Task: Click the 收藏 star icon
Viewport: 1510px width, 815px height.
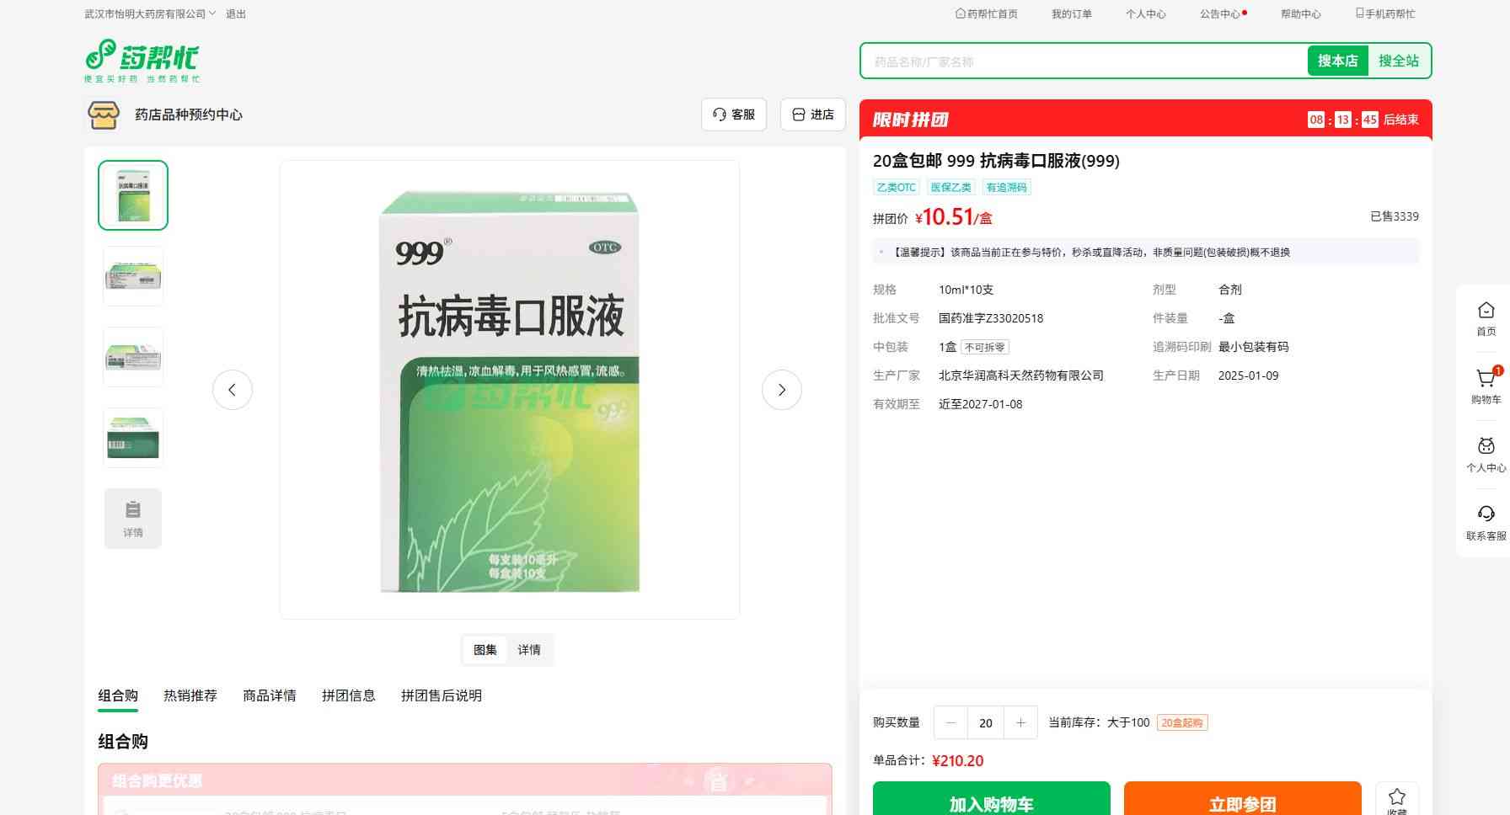Action: tap(1396, 797)
